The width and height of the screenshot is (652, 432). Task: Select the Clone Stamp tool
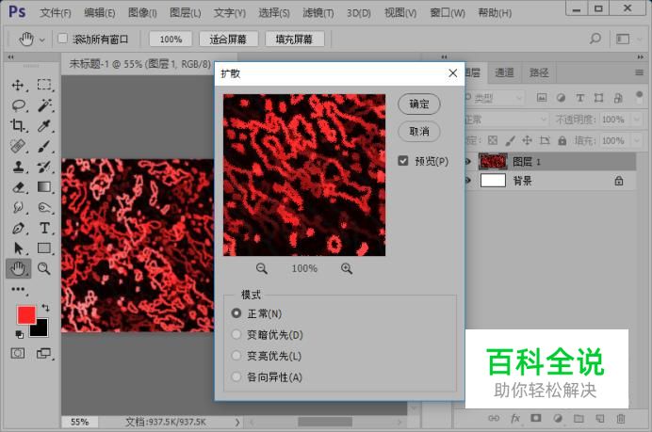(18, 167)
